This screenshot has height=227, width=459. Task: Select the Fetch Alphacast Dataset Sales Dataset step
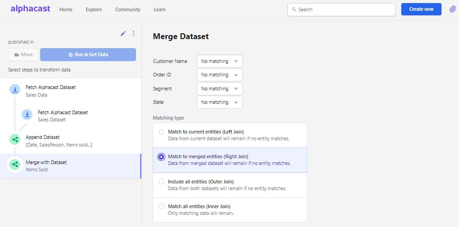point(71,116)
